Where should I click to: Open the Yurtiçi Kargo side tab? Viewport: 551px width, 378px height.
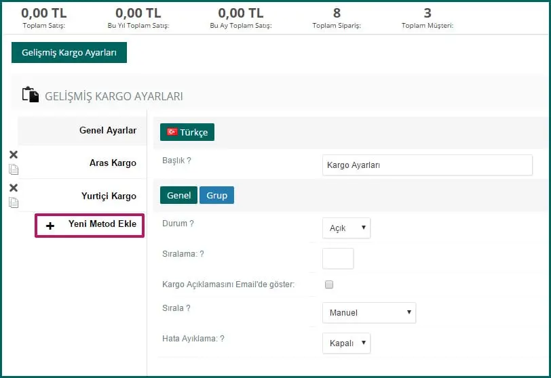pos(82,196)
